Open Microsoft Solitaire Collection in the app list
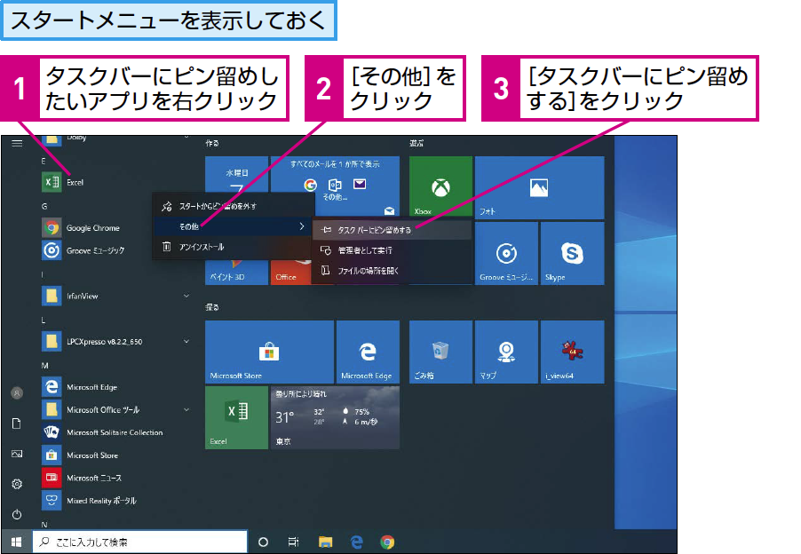Viewport: 801px width, 554px height. click(115, 432)
